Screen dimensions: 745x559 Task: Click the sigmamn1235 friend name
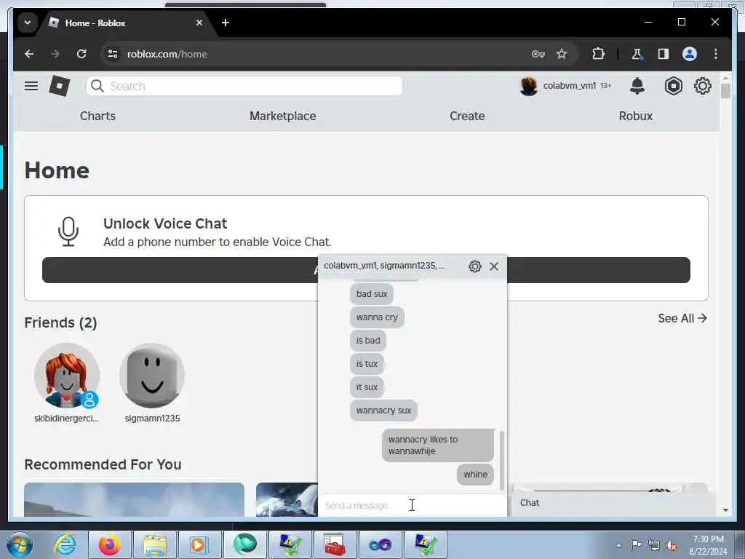tap(152, 419)
